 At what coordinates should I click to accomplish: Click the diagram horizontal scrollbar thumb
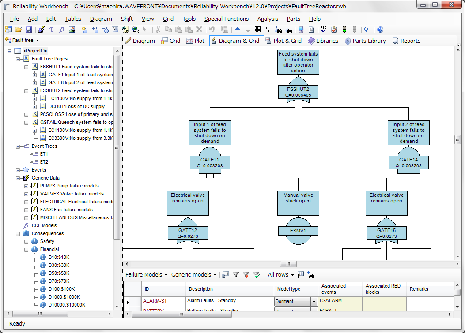coord(288,264)
